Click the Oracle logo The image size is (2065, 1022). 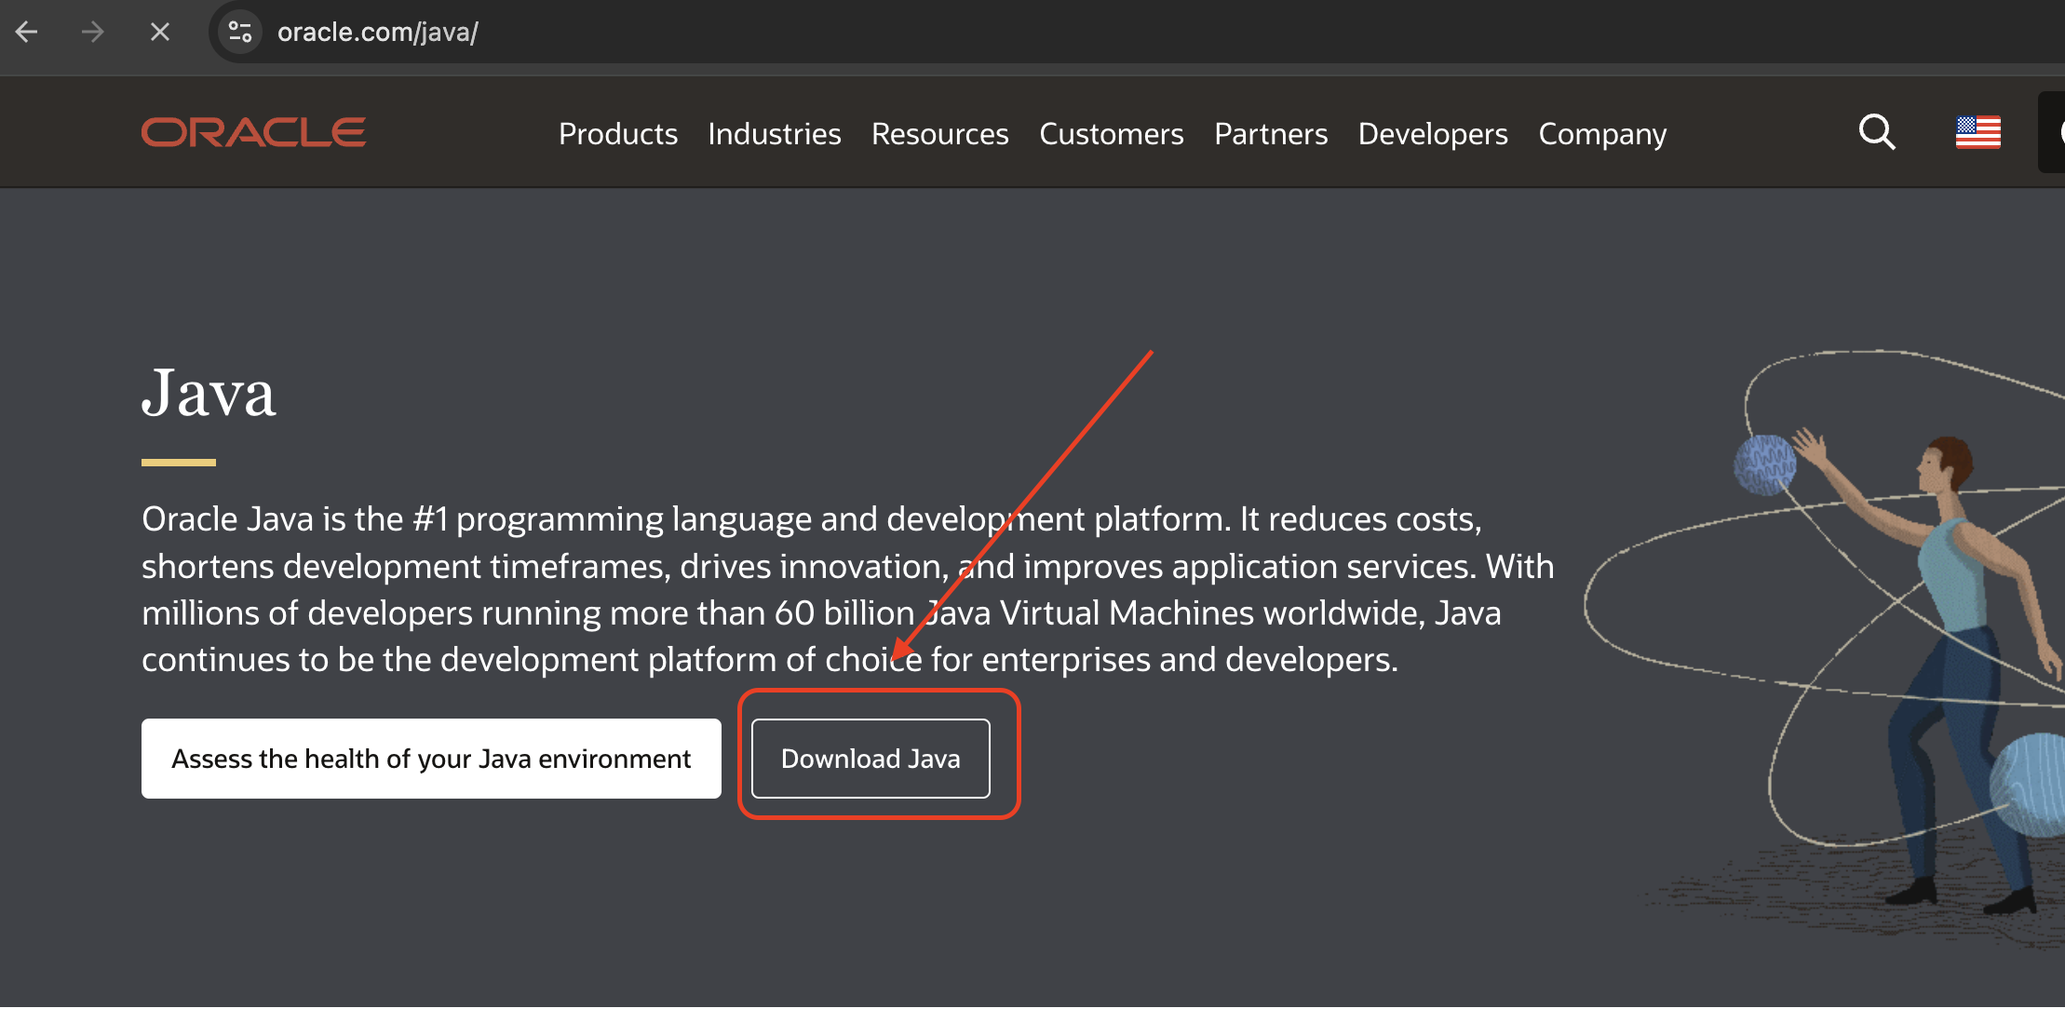[x=253, y=132]
